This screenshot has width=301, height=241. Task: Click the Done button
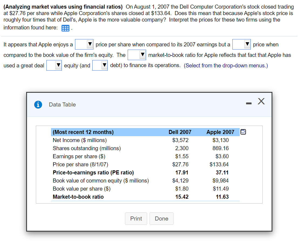coord(161,219)
